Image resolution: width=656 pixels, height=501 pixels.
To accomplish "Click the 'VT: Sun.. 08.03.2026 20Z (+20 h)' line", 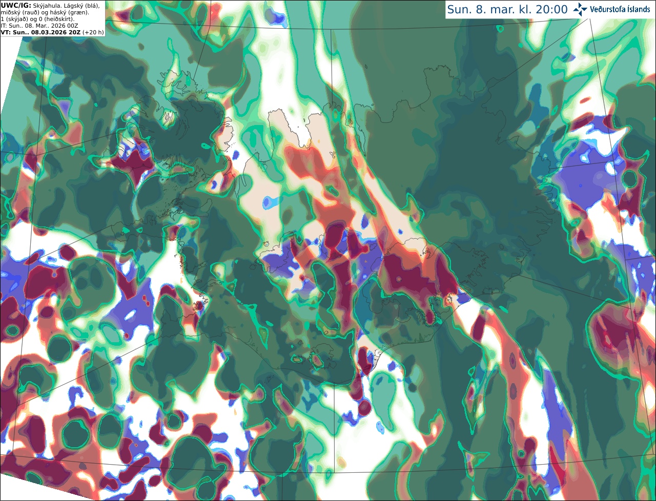I will pyautogui.click(x=52, y=32).
